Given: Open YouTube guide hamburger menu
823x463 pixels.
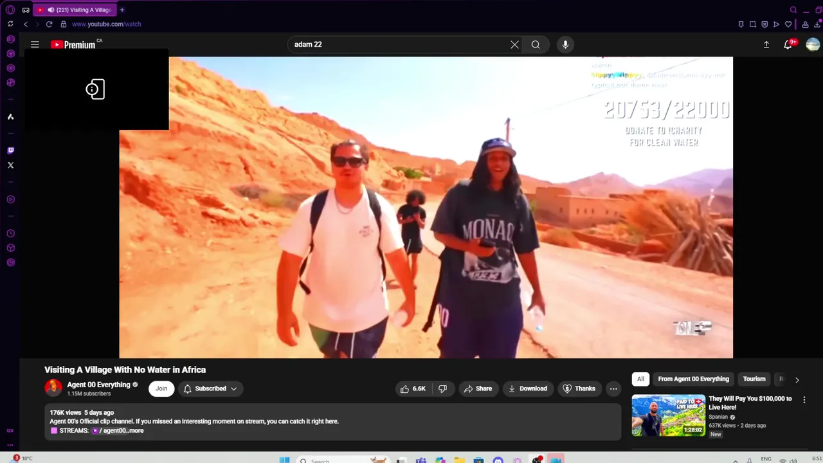Looking at the screenshot, I should point(35,44).
